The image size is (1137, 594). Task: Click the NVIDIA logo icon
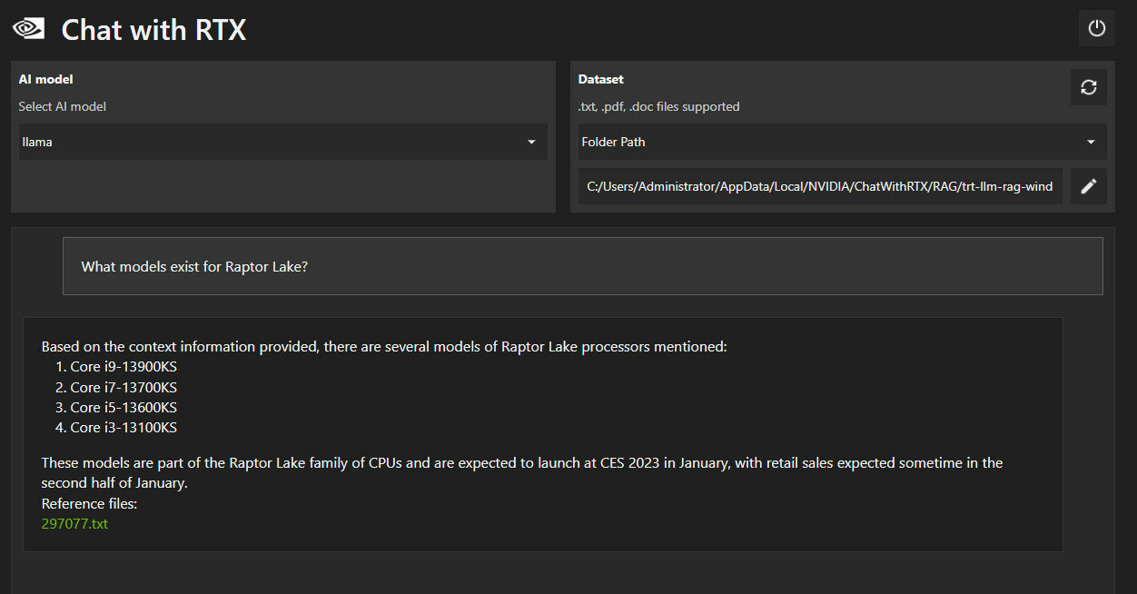29,28
